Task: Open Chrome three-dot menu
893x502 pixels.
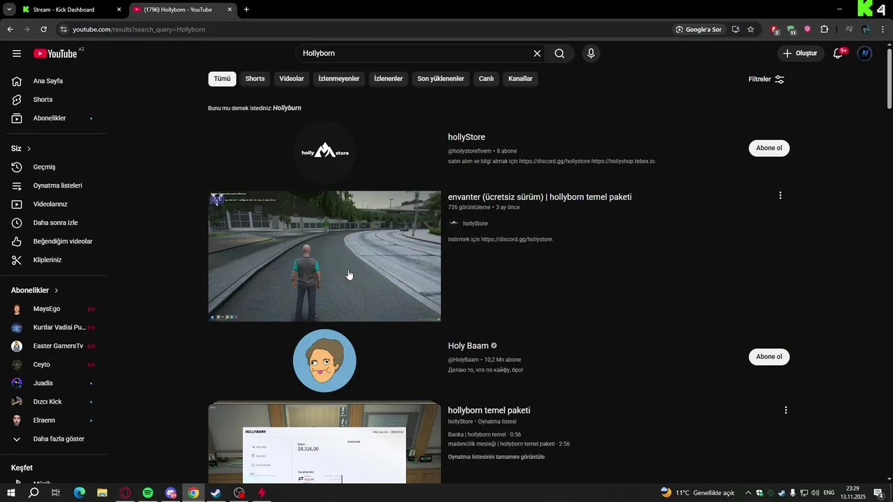Action: coord(883,29)
